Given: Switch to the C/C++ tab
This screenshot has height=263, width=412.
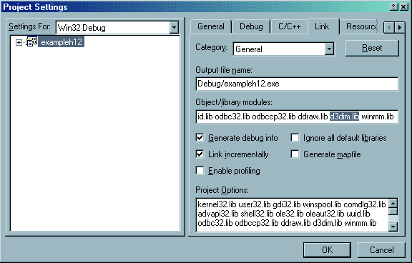Looking at the screenshot, I should [289, 26].
